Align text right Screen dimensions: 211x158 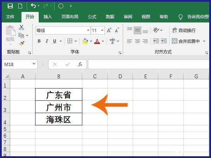145,41
